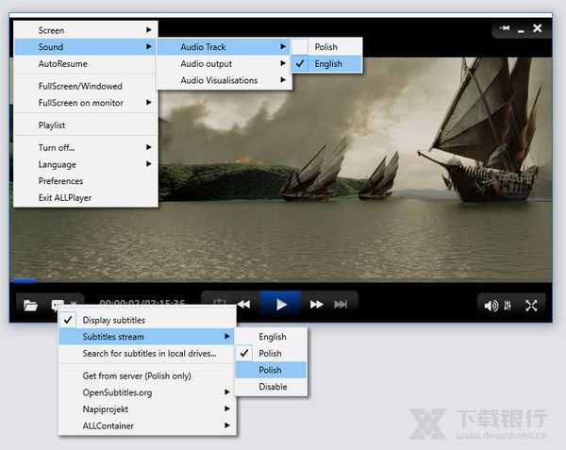Viewport: 566px width, 450px height.
Task: Click the fast forward button
Action: pos(317,305)
